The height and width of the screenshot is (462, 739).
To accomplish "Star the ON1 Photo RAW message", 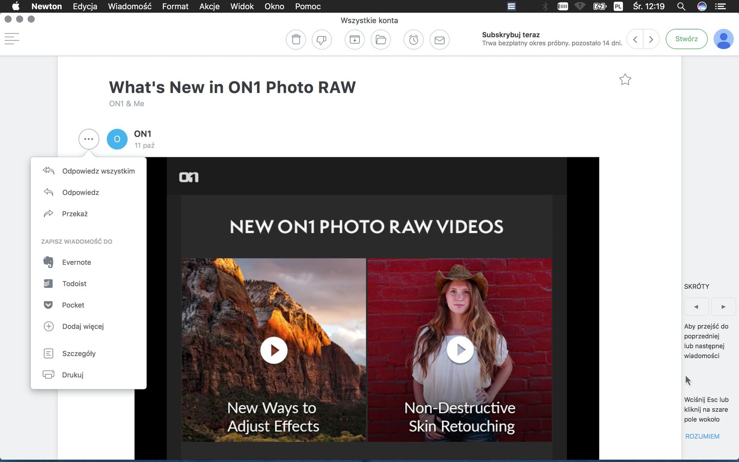I will click(625, 80).
